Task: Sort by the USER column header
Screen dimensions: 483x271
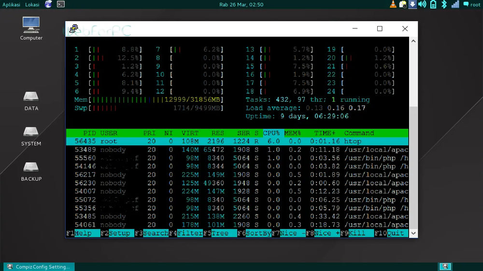Action: (108, 133)
